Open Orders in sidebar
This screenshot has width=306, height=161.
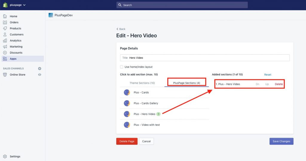coord(14,22)
